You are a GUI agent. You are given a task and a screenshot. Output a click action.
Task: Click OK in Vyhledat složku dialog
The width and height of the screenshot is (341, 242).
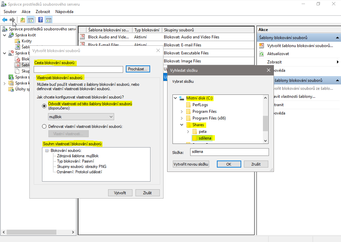pos(229,164)
